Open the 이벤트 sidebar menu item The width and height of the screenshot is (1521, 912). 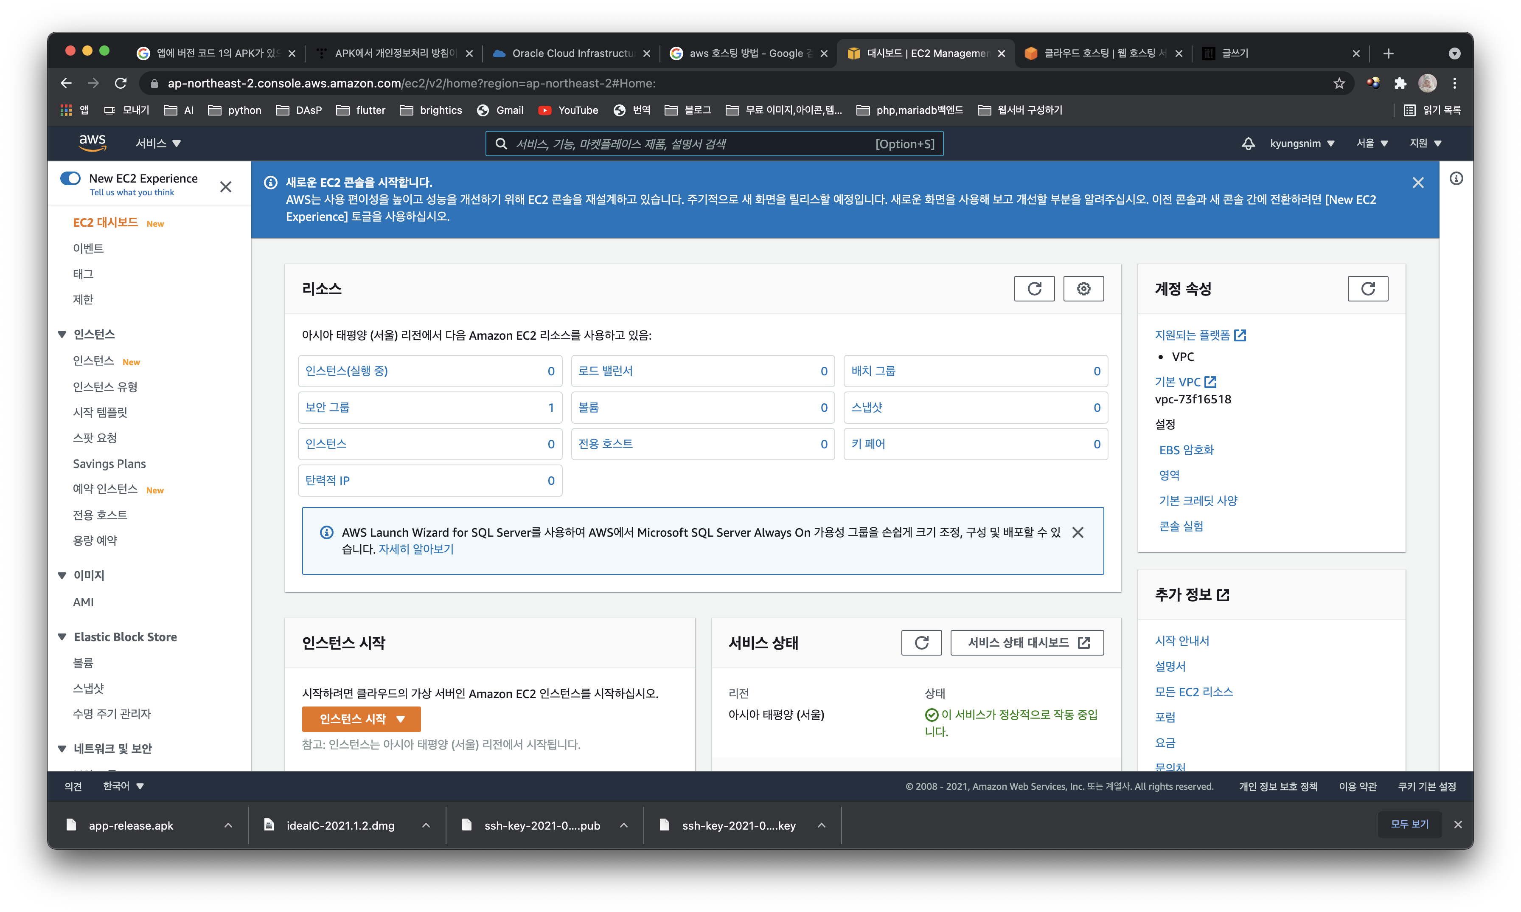click(88, 248)
